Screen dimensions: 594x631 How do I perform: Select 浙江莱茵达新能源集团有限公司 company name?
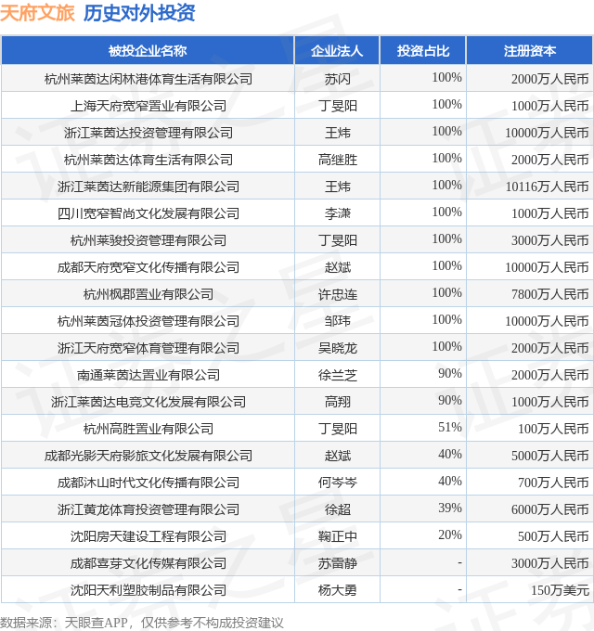[x=148, y=187]
